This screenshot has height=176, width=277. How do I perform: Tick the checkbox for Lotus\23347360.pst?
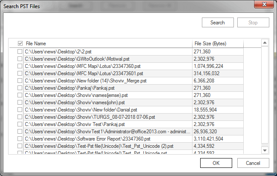[x=20, y=66]
